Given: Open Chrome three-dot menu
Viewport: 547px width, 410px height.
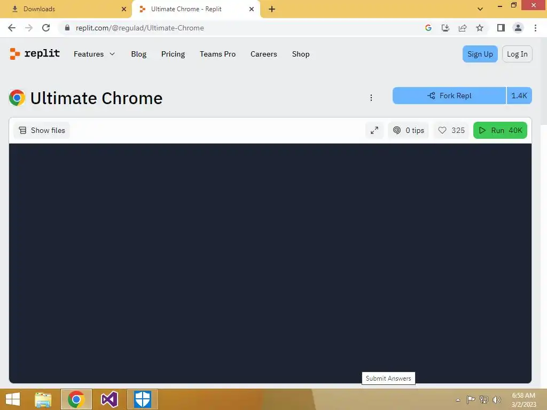Looking at the screenshot, I should tap(535, 28).
